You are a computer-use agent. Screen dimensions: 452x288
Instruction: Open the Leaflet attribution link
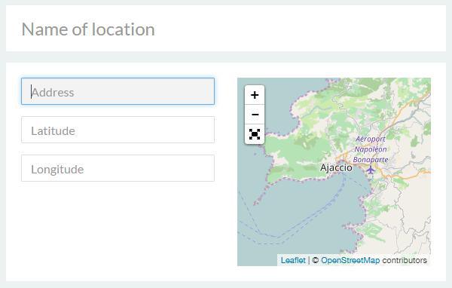tap(293, 260)
